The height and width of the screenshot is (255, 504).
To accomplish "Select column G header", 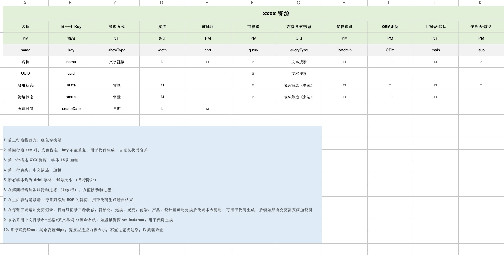I will (298, 3).
